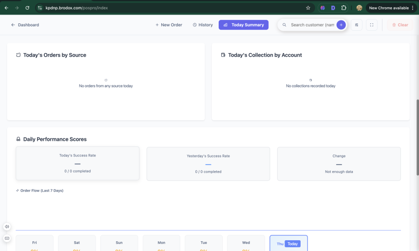Open the Today Summary tab
Image resolution: width=419 pixels, height=251 pixels.
coord(244,25)
